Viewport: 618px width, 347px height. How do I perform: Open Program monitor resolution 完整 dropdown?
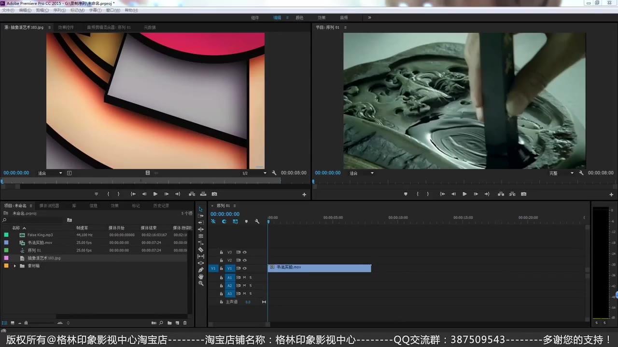pyautogui.click(x=562, y=173)
